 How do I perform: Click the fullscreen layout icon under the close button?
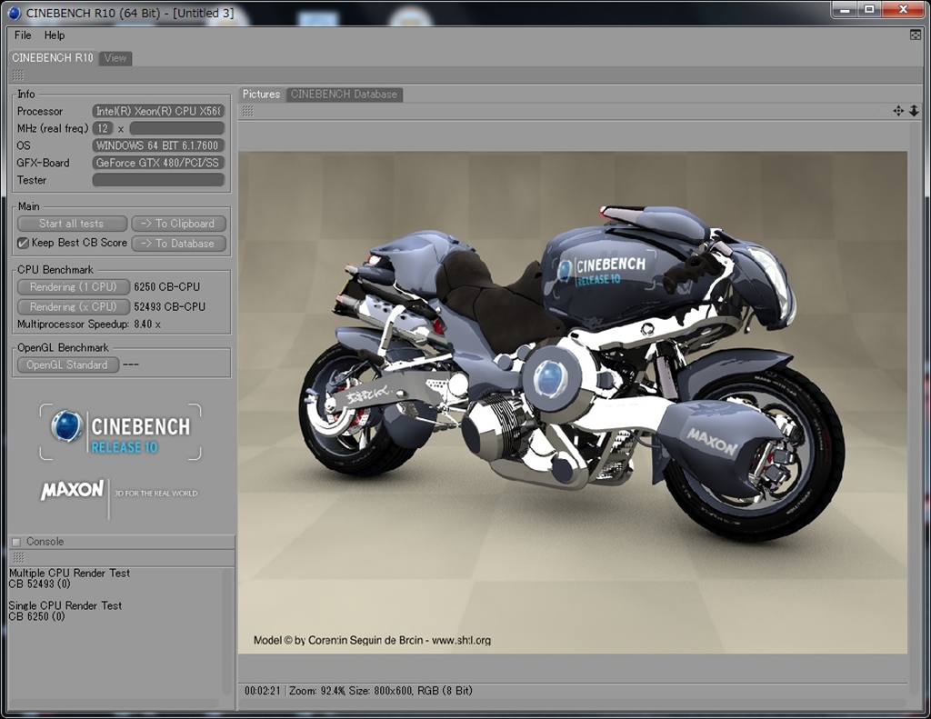coord(916,35)
